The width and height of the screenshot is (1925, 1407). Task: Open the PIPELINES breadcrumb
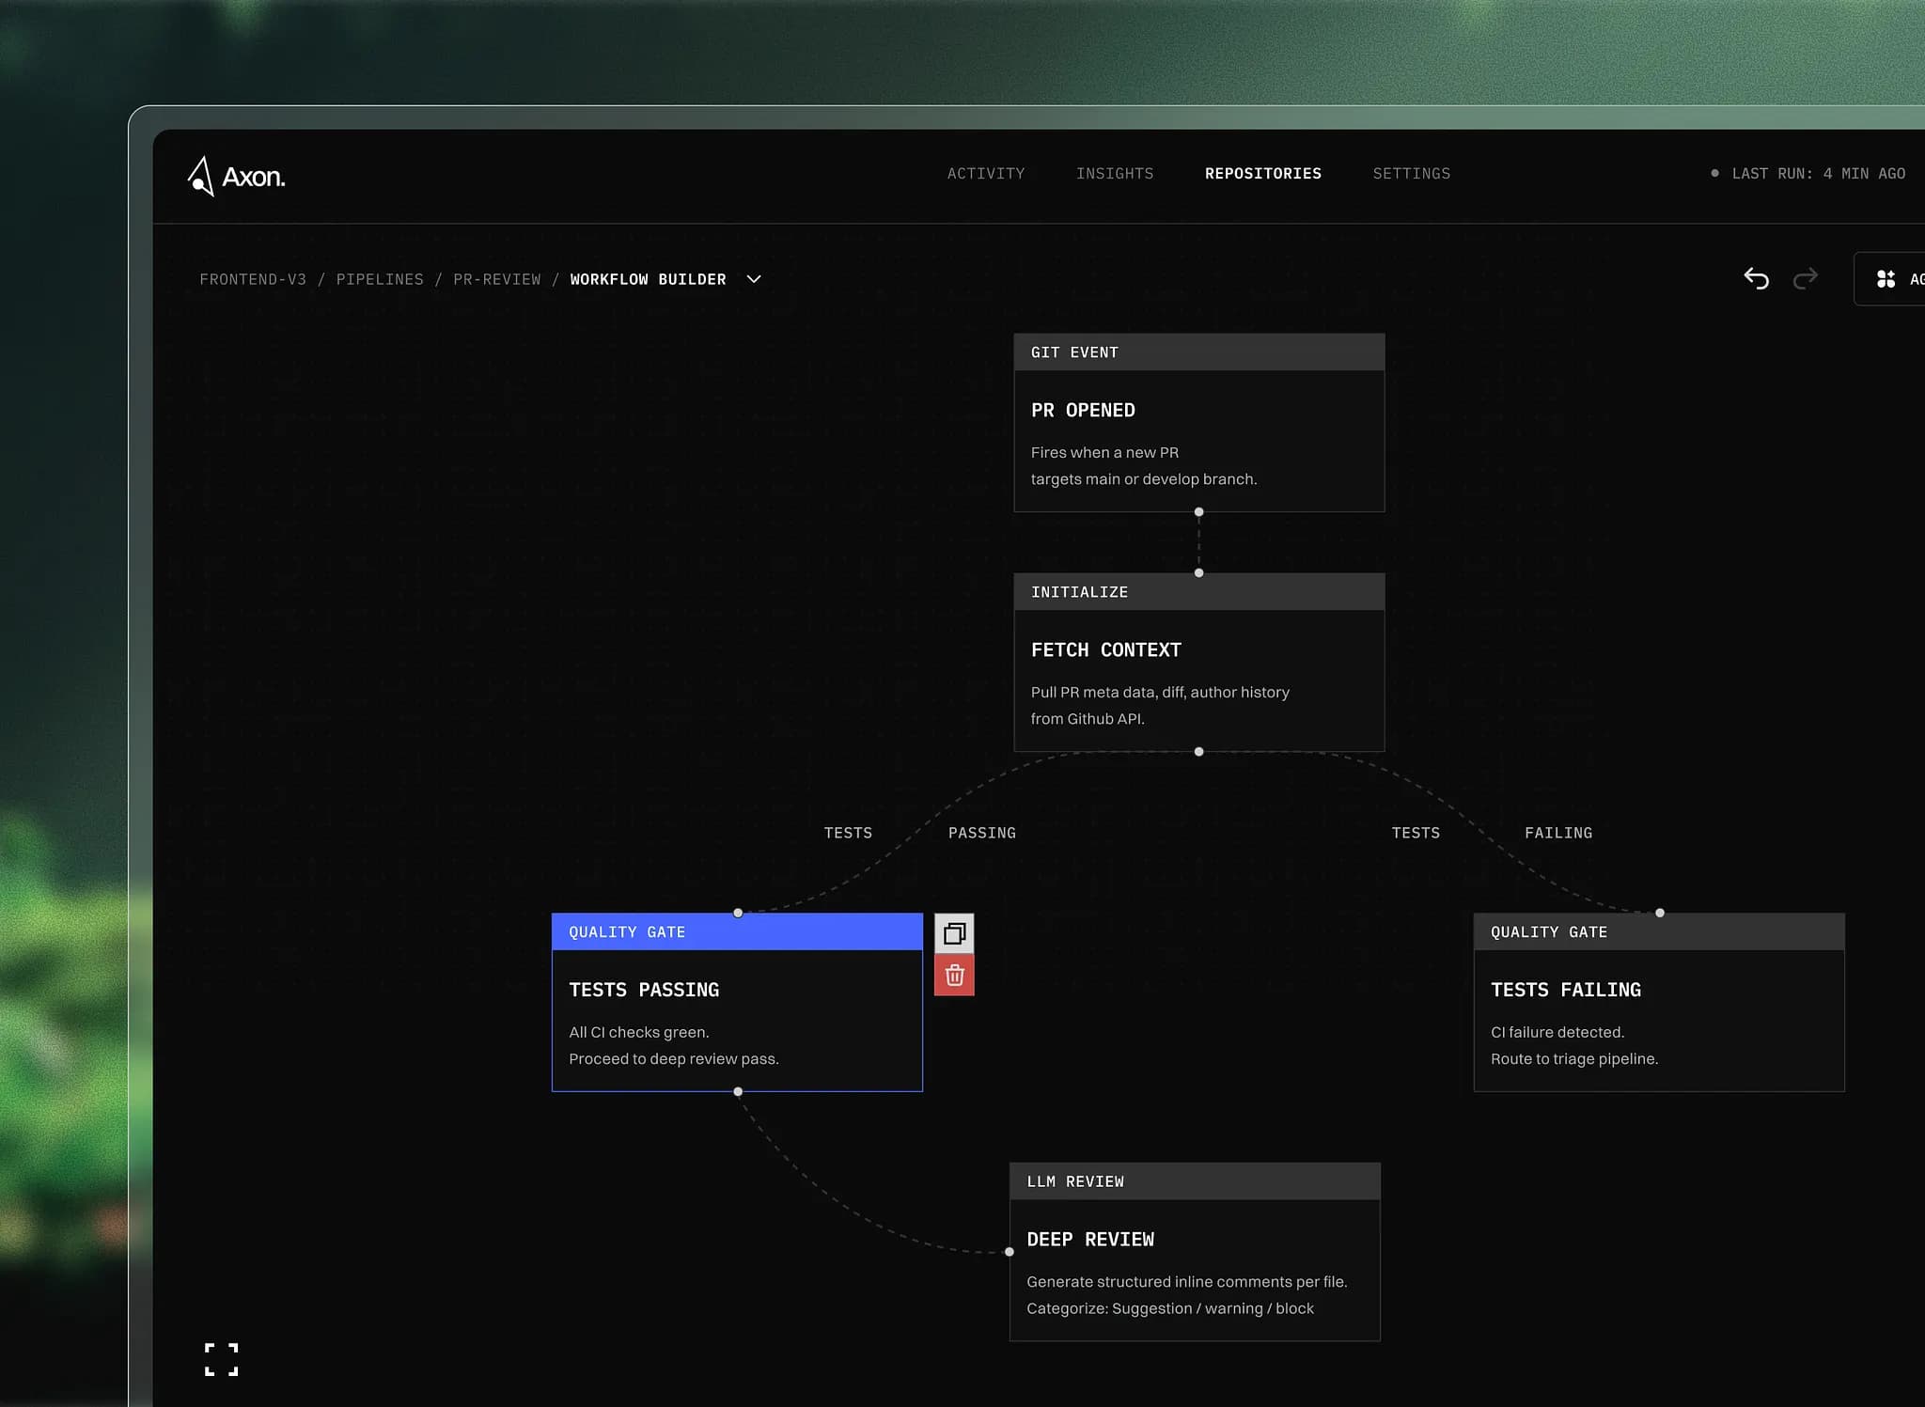pyautogui.click(x=380, y=279)
